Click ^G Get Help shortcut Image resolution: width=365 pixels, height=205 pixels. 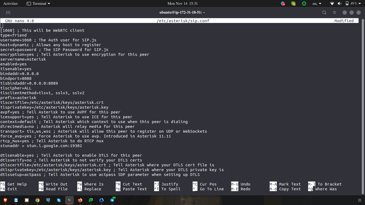coord(13,184)
